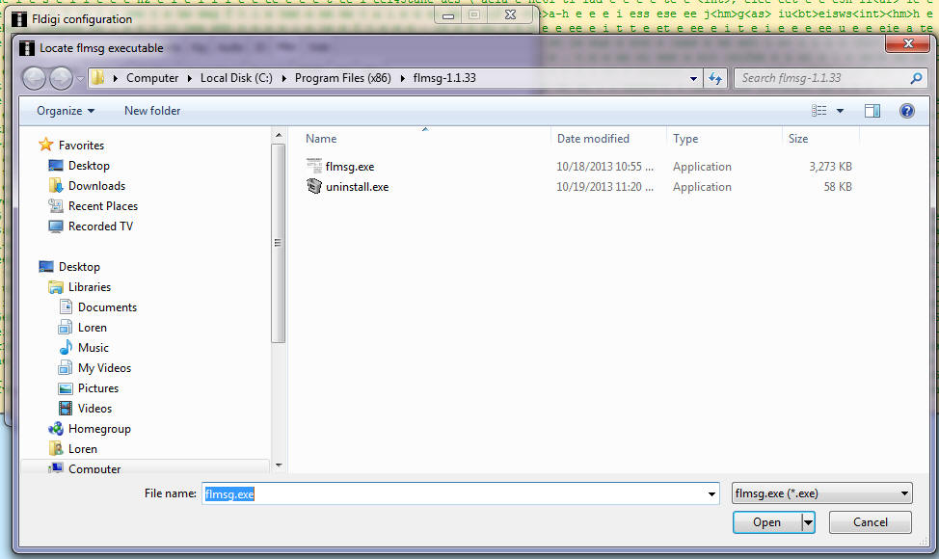939x559 pixels.
Task: Sort by Date modified column header
Action: coord(593,139)
